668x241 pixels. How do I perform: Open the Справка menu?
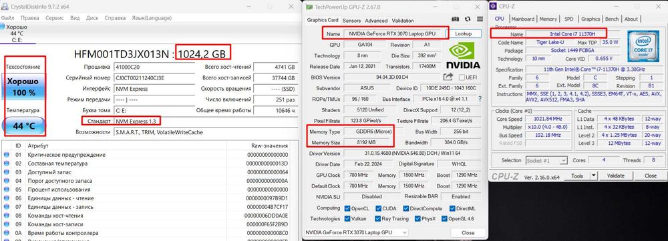(115, 18)
